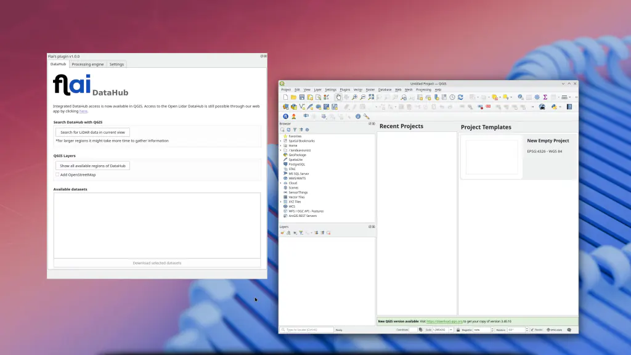631x355 pixels.
Task: Toggle mouse extents icon beside Coordinate field
Action: 420,330
